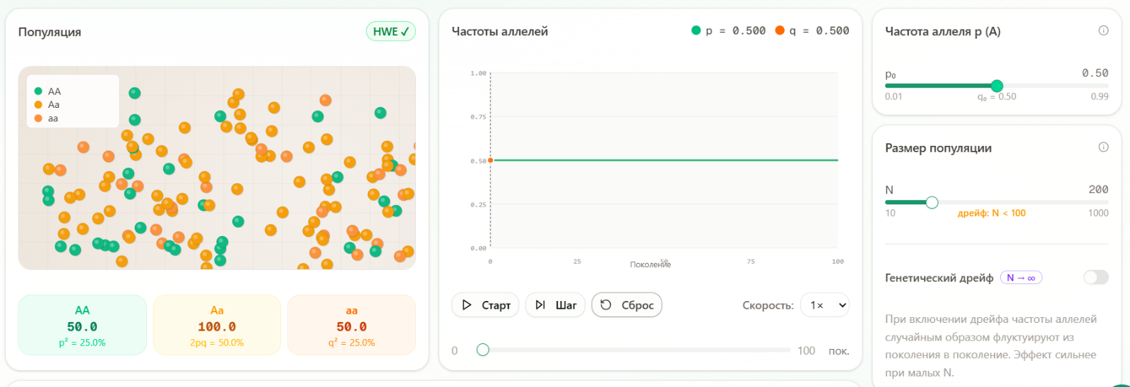Reset the simulation with Сброс

[626, 305]
